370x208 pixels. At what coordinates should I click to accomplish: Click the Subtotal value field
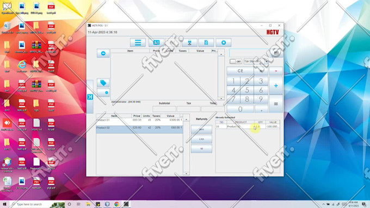coord(164,109)
